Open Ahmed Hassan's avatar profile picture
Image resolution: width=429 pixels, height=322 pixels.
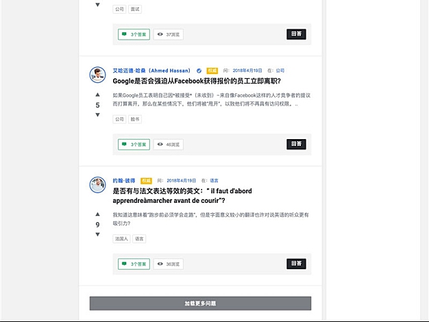pyautogui.click(x=97, y=75)
